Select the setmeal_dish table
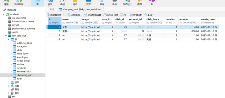The height and width of the screenshot is (98, 225). [x=24, y=71]
